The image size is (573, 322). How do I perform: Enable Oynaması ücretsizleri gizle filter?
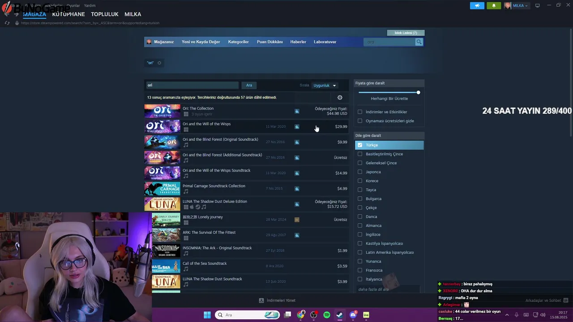(360, 121)
